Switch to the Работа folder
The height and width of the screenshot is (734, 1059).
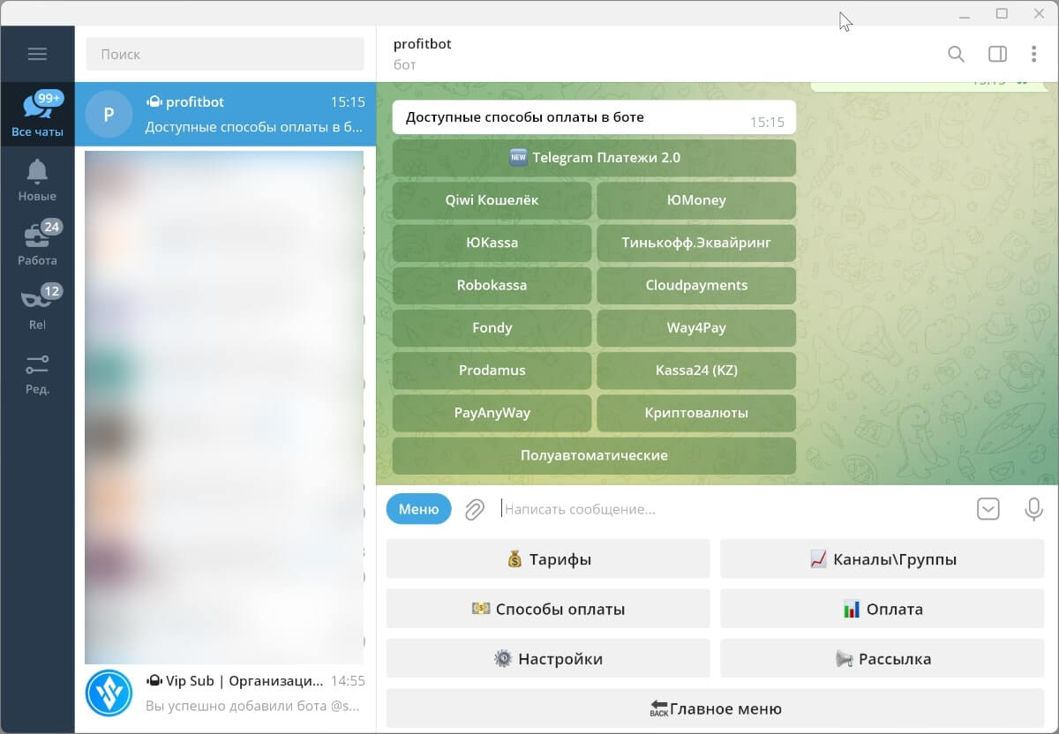(x=37, y=243)
